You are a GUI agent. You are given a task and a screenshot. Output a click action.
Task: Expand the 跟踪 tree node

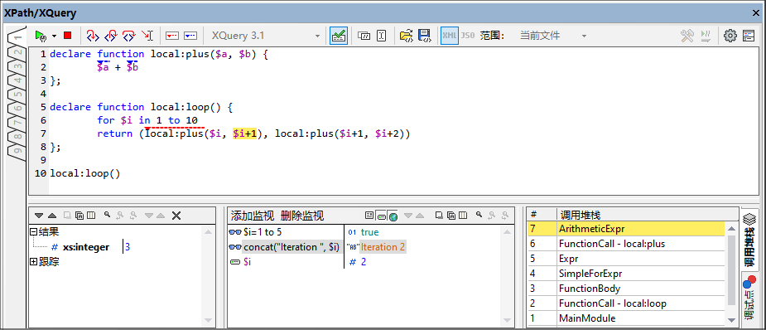tap(33, 262)
